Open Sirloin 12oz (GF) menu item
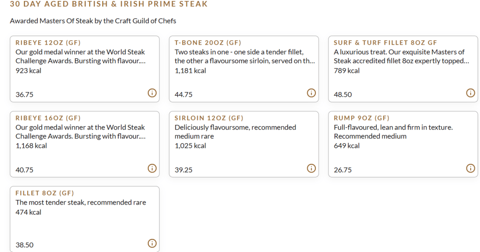 209,118
